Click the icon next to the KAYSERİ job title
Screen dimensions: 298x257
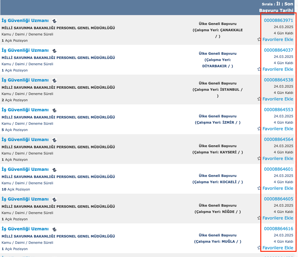(55, 140)
